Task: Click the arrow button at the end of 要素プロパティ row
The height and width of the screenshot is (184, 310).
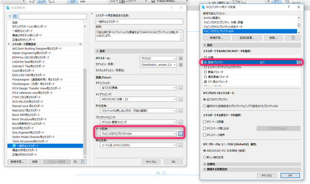Action: click(x=298, y=63)
